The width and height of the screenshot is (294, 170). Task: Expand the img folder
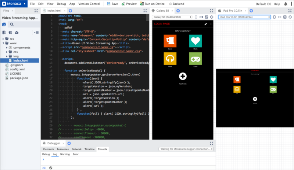click(7, 56)
